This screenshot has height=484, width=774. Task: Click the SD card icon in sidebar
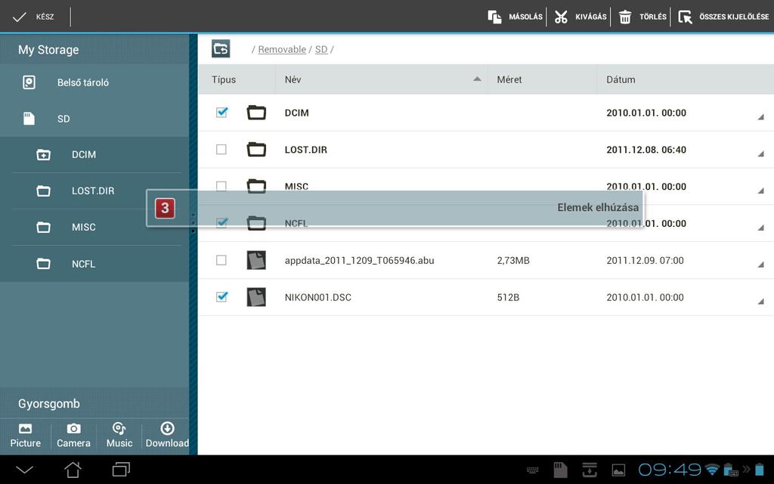click(x=29, y=119)
